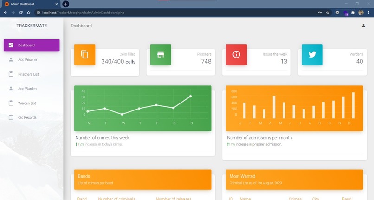The image size is (374, 200).
Task: Click the clipboard icon beside Old Records
Action: (x=11, y=117)
